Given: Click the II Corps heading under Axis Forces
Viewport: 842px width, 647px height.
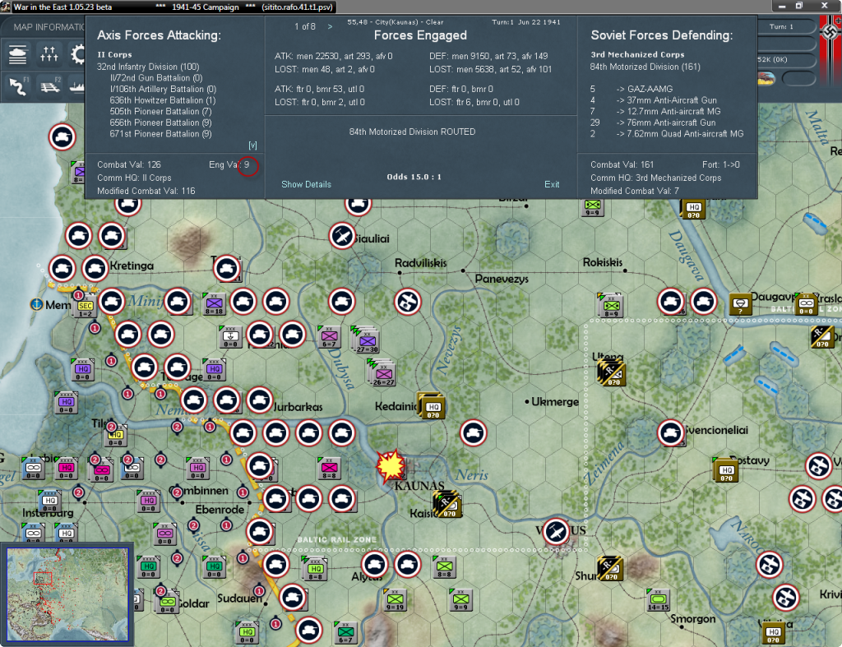Looking at the screenshot, I should coord(114,54).
